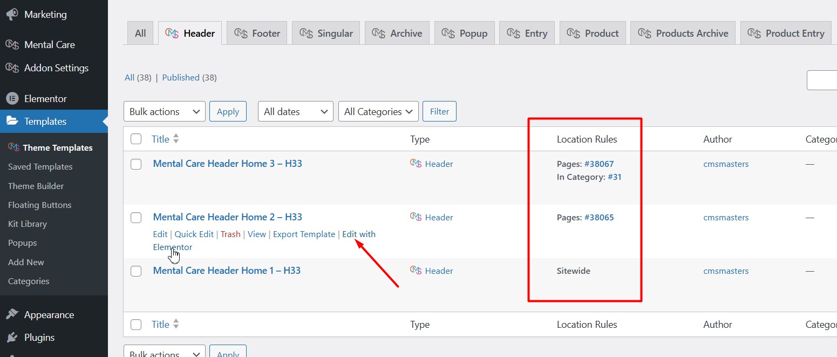
Task: Click the Appearance paintbrush icon
Action: 12,315
